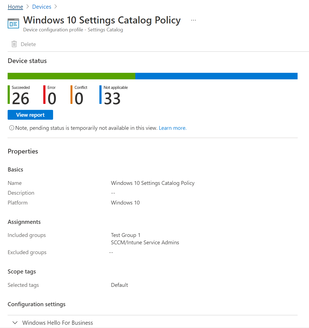Navigate to Devices breadcrumb

coord(42,7)
